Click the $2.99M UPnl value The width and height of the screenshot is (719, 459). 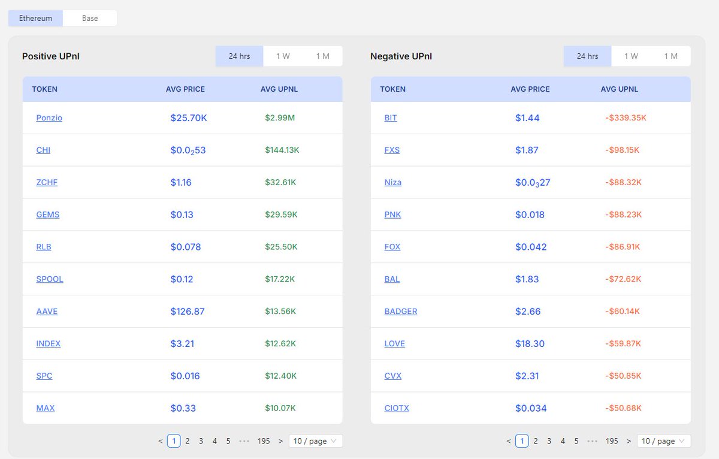tap(280, 118)
